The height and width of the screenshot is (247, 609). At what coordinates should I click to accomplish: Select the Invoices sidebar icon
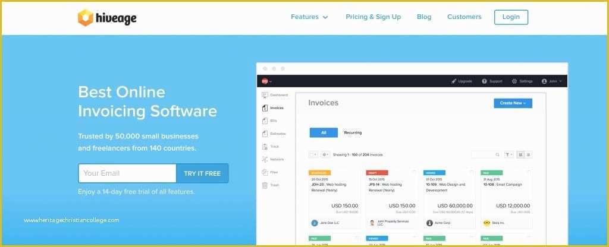coord(265,108)
